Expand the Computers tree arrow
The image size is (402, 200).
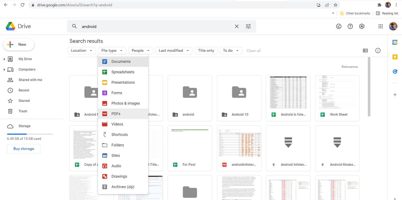pos(4,69)
